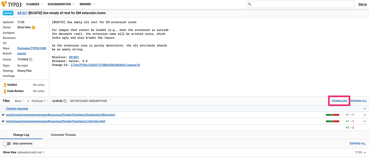This screenshot has width=369, height=160.
Task: Open the Packages/TYPO3.CMS repo link
Action: [x=32, y=48]
